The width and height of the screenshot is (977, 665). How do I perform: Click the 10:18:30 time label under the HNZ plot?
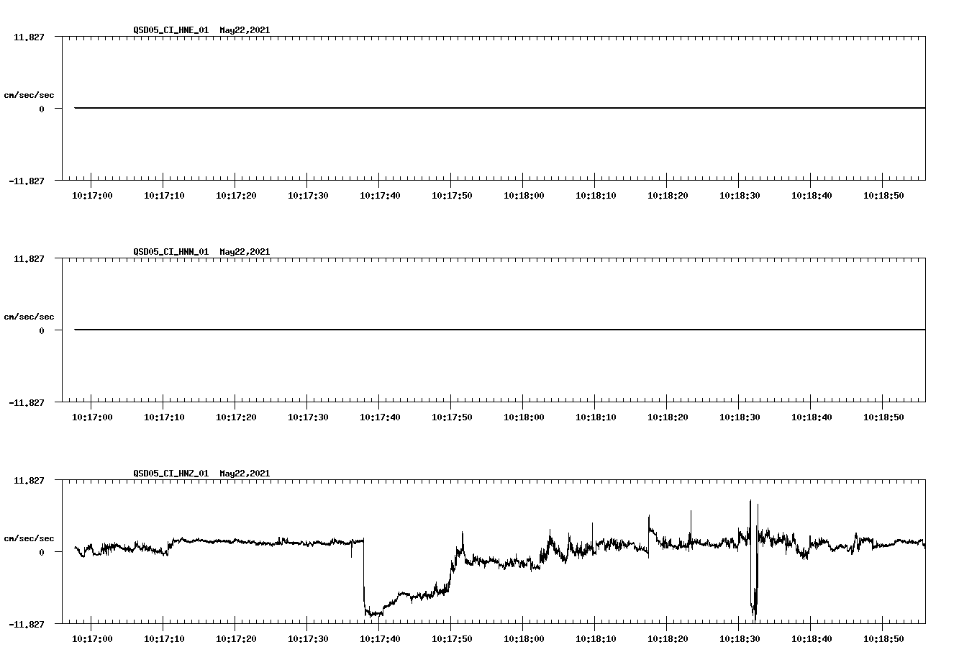[x=740, y=639]
